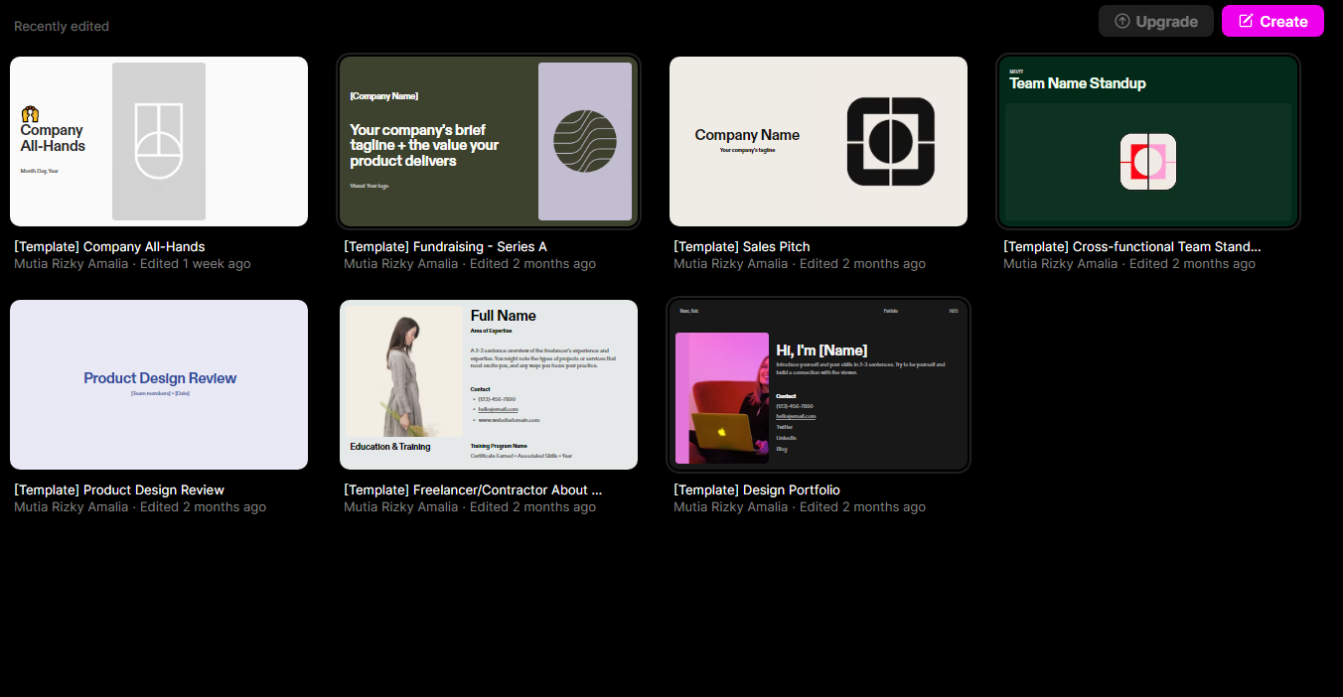Click the pencil icon in Create button

coord(1246,21)
